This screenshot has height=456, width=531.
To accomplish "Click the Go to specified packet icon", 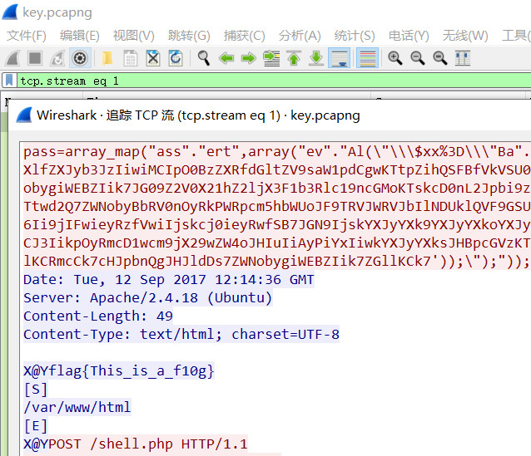I will pos(271,58).
